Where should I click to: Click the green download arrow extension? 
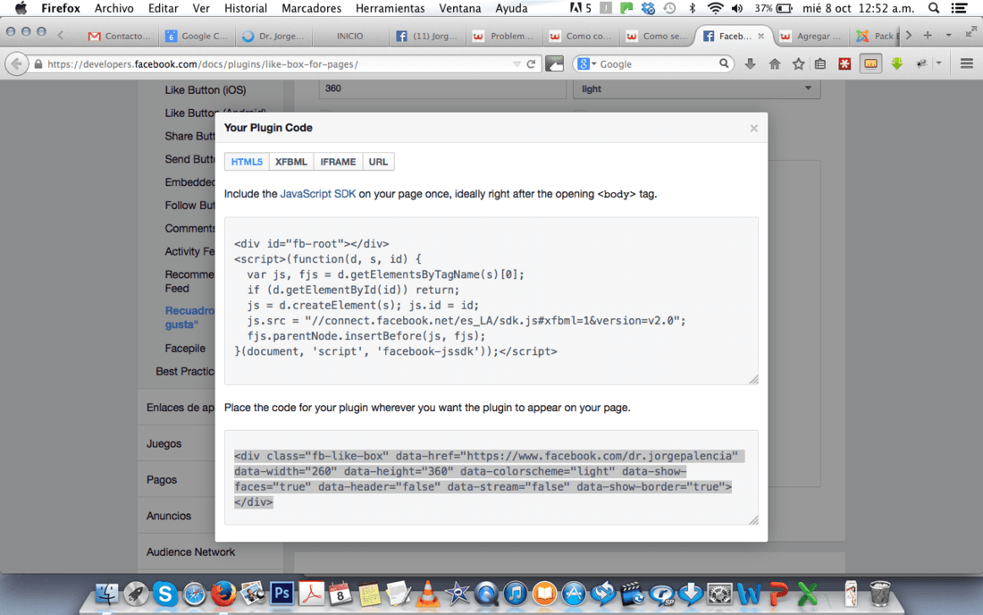click(x=896, y=63)
